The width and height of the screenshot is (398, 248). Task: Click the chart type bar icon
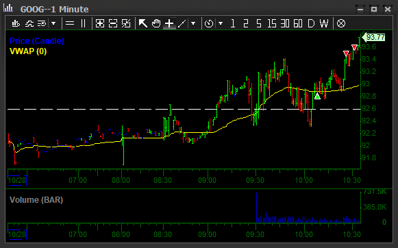tap(16, 23)
